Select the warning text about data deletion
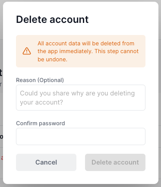Screen dimensions: 161x187 [88, 51]
